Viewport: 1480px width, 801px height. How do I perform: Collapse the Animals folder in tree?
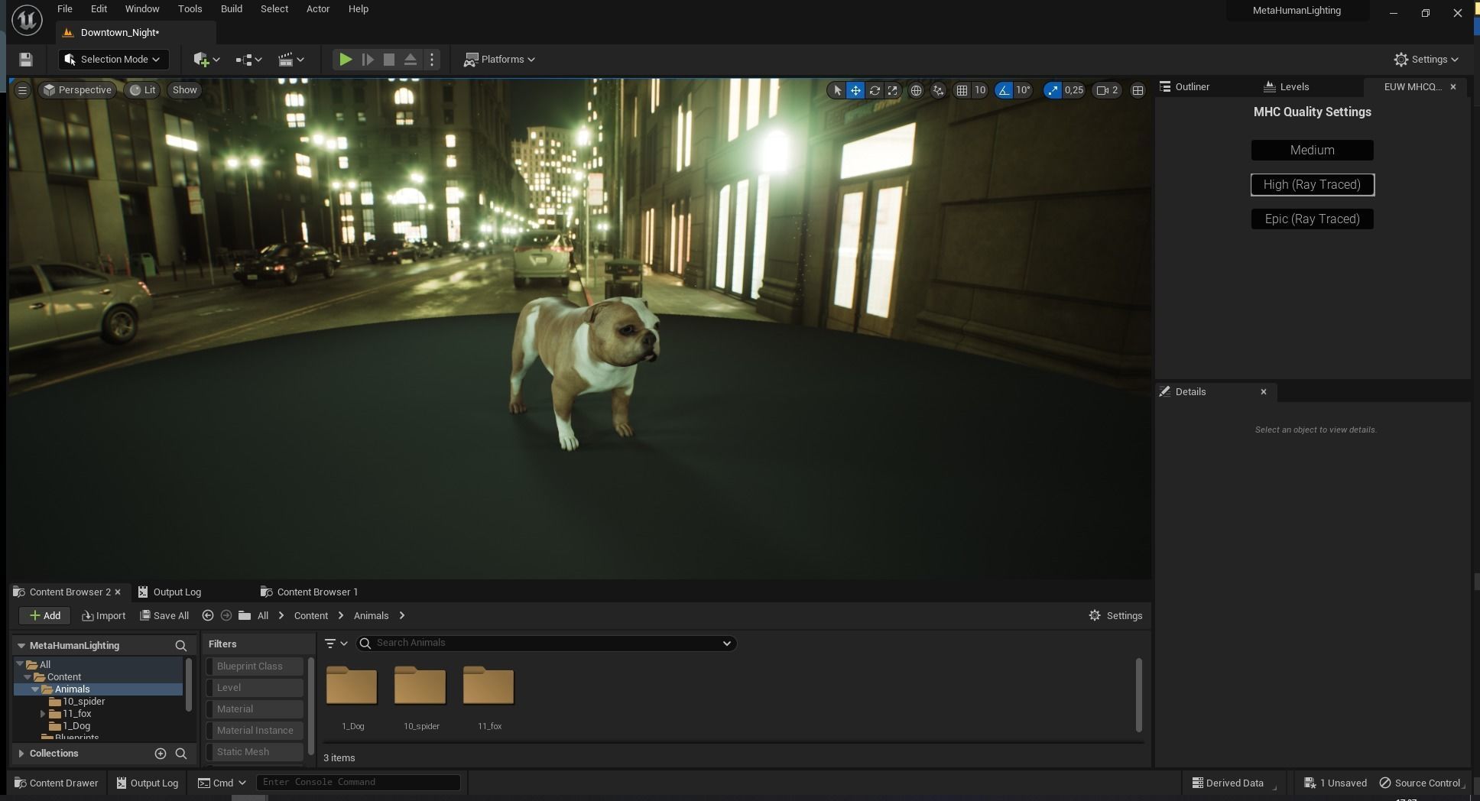tap(35, 689)
